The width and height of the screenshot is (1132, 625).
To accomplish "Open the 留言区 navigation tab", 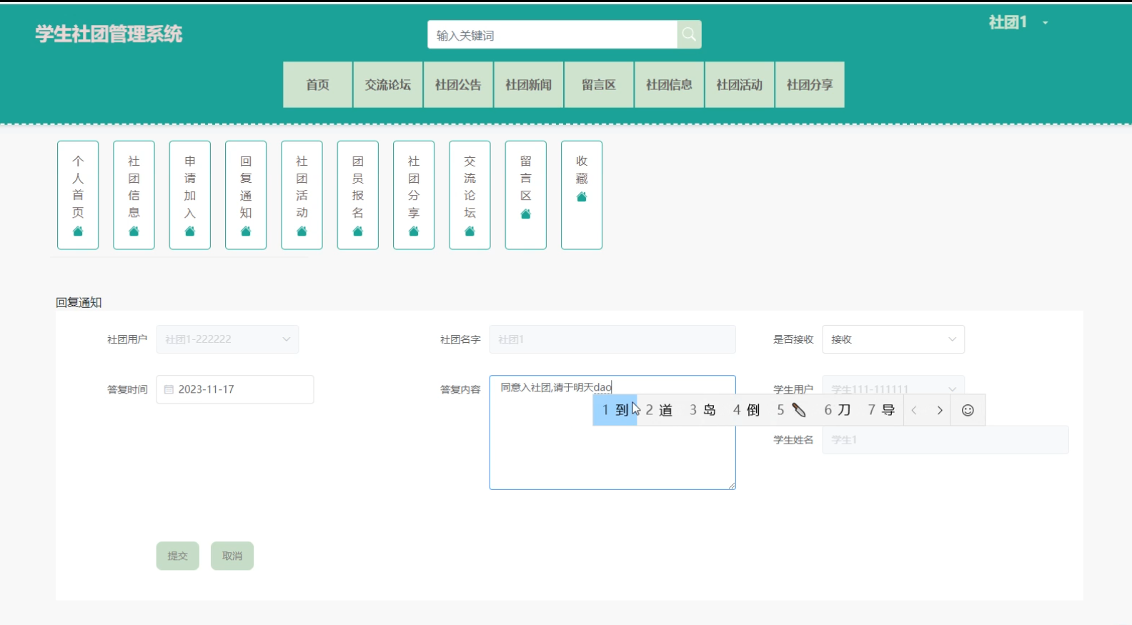I will pyautogui.click(x=599, y=85).
